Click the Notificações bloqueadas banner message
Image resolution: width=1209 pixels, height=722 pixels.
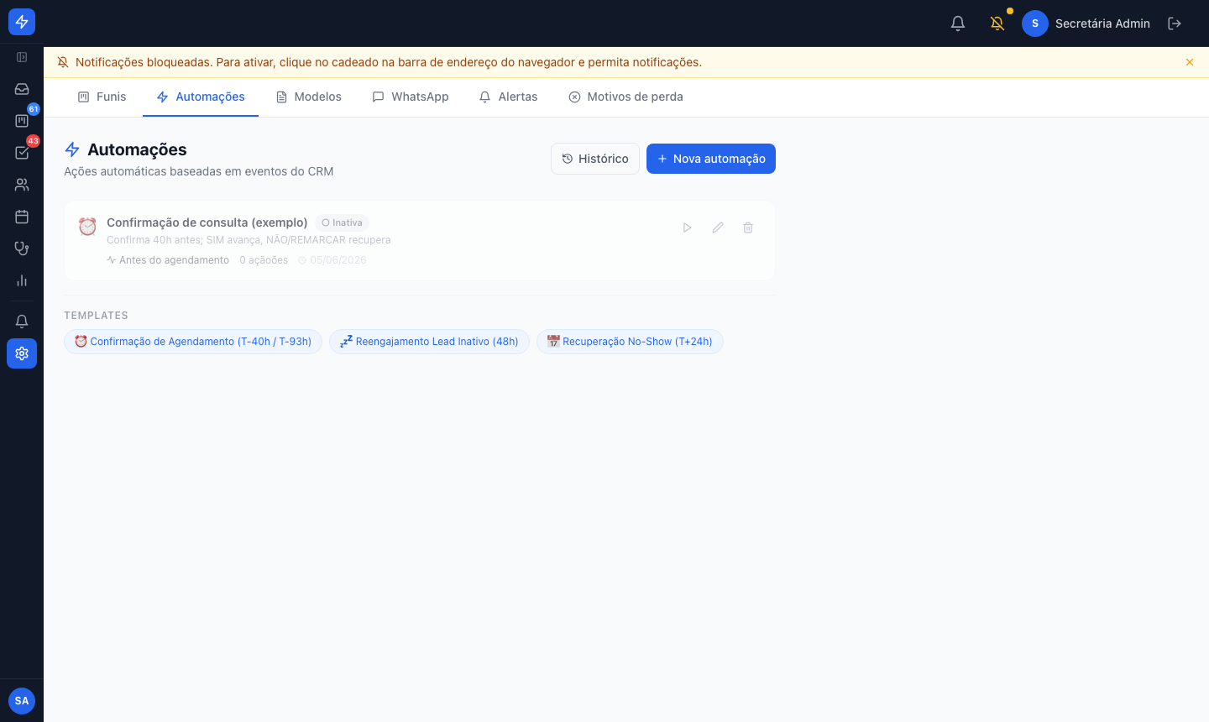389,62
